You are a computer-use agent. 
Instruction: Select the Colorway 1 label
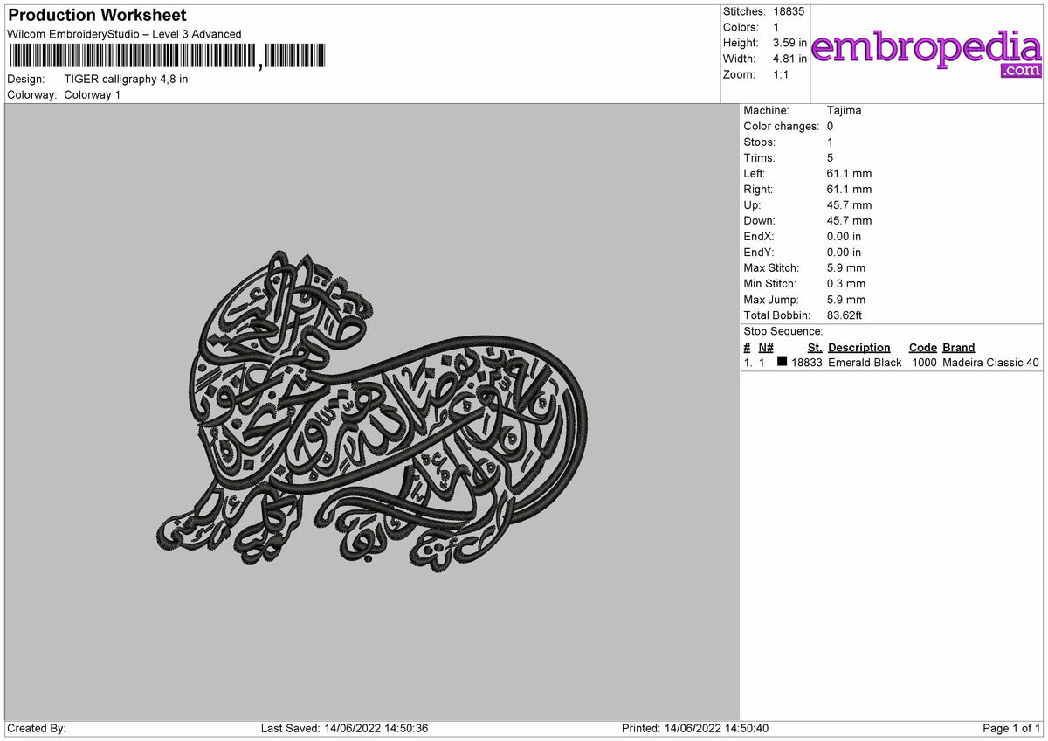90,94
